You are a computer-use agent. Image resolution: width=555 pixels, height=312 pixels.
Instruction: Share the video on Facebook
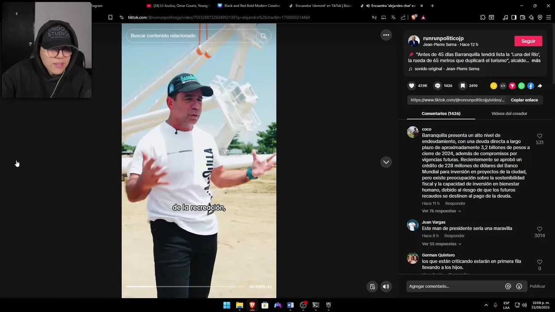pyautogui.click(x=531, y=86)
